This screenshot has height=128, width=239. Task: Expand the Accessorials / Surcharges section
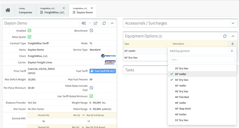tap(233, 23)
